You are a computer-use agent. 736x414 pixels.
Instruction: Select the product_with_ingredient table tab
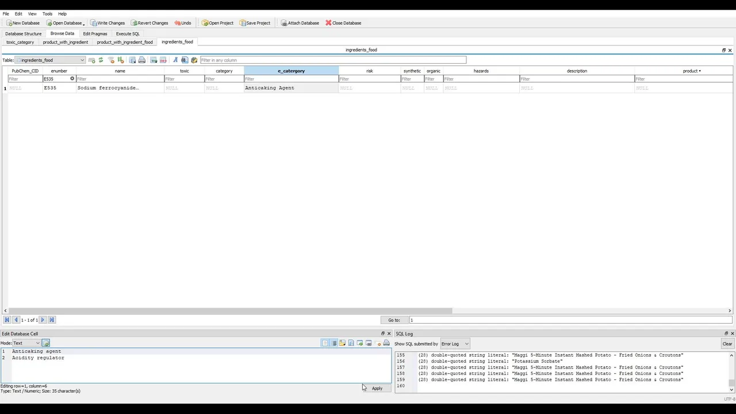pos(66,42)
